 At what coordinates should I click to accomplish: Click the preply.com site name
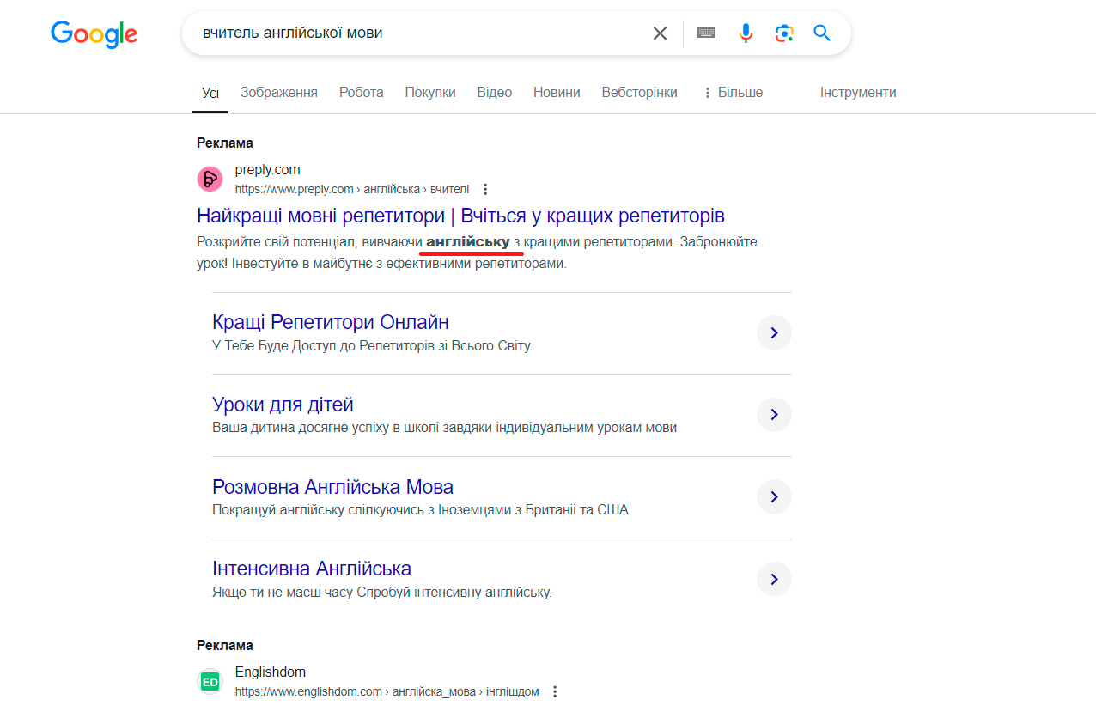coord(268,170)
